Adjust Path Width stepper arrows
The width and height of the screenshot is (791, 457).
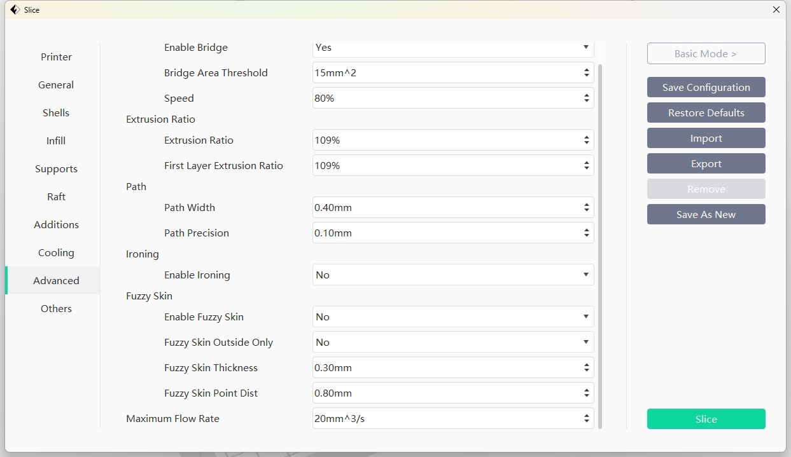click(x=586, y=208)
